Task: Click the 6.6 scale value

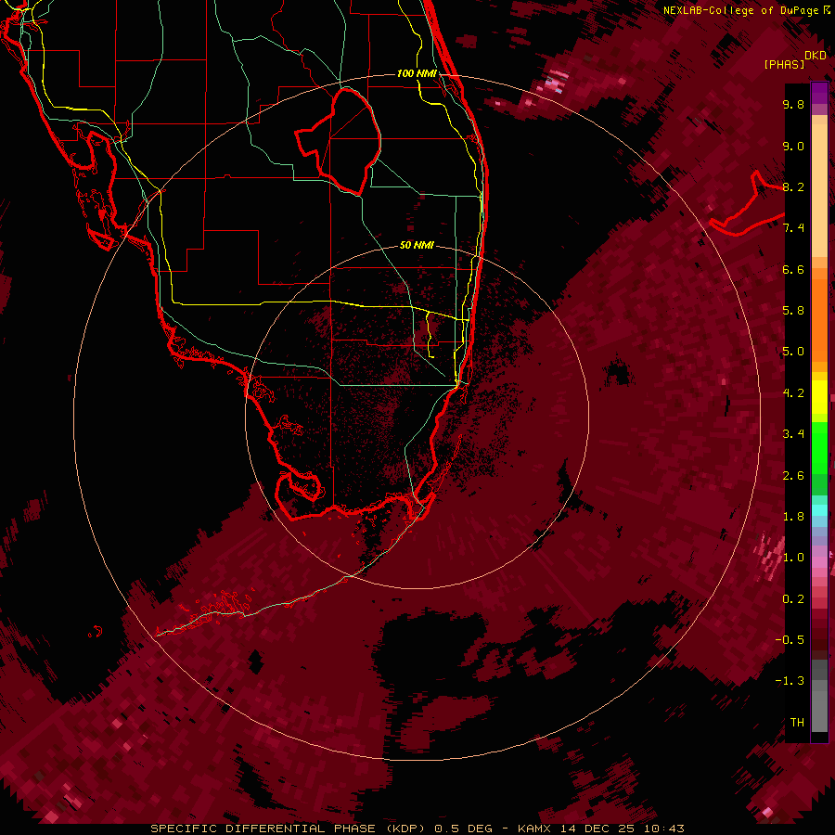Action: coord(793,270)
